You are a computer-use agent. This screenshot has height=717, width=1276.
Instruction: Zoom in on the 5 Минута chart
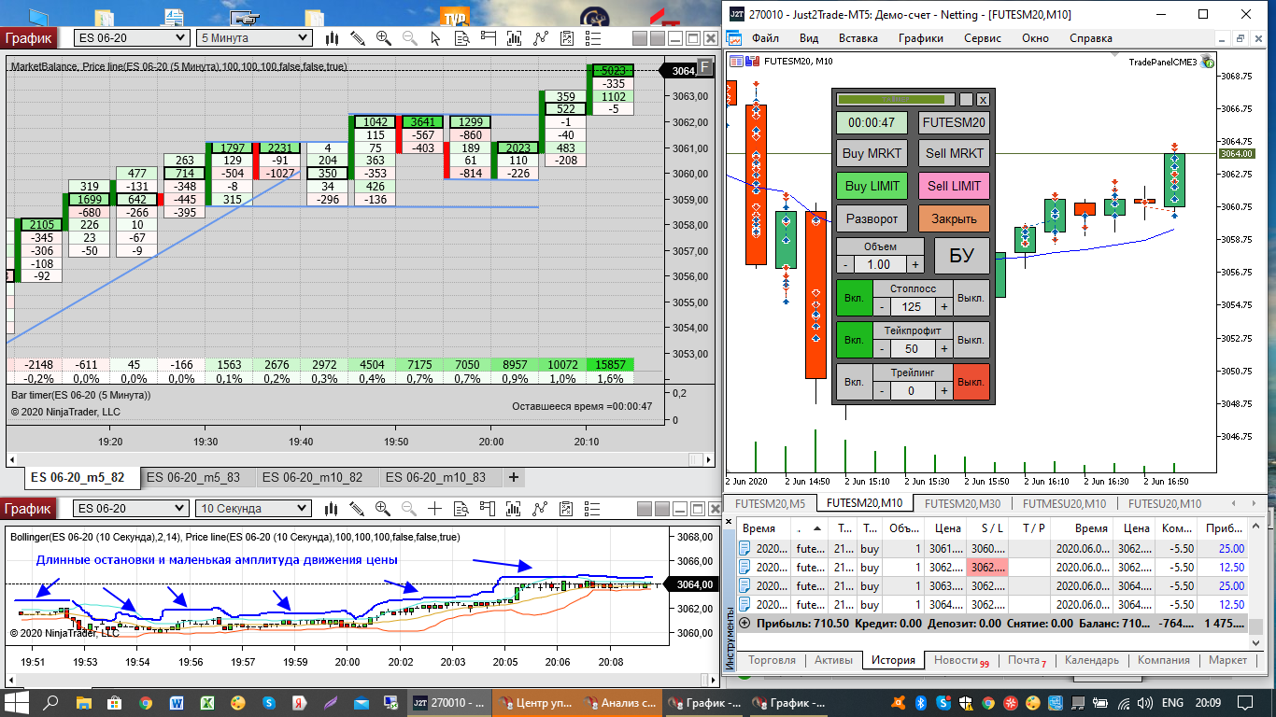click(383, 38)
